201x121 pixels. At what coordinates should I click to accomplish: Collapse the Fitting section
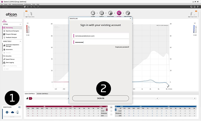pos(20,24)
